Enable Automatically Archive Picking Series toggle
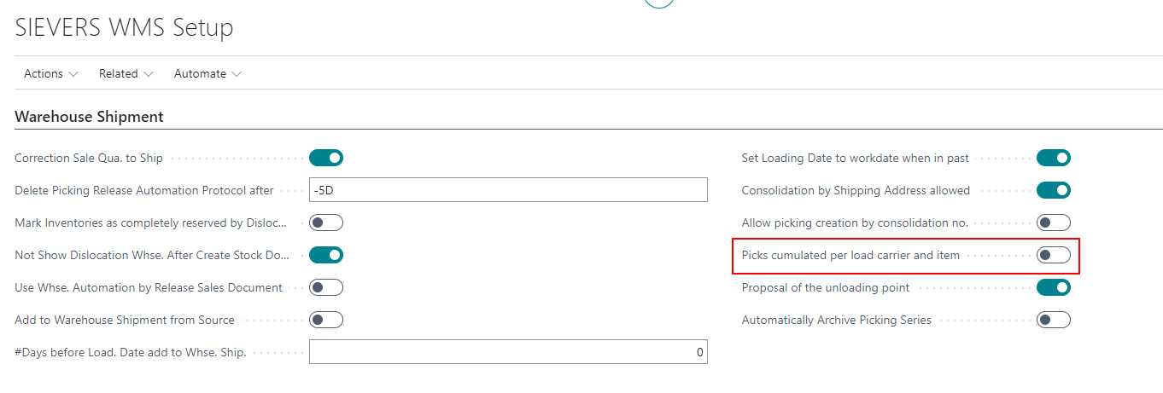 point(1053,320)
